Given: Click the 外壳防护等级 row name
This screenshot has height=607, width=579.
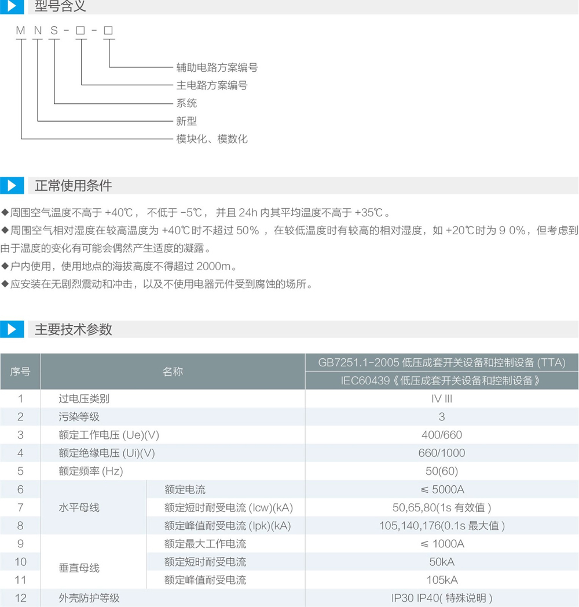Looking at the screenshot, I should click(x=89, y=598).
